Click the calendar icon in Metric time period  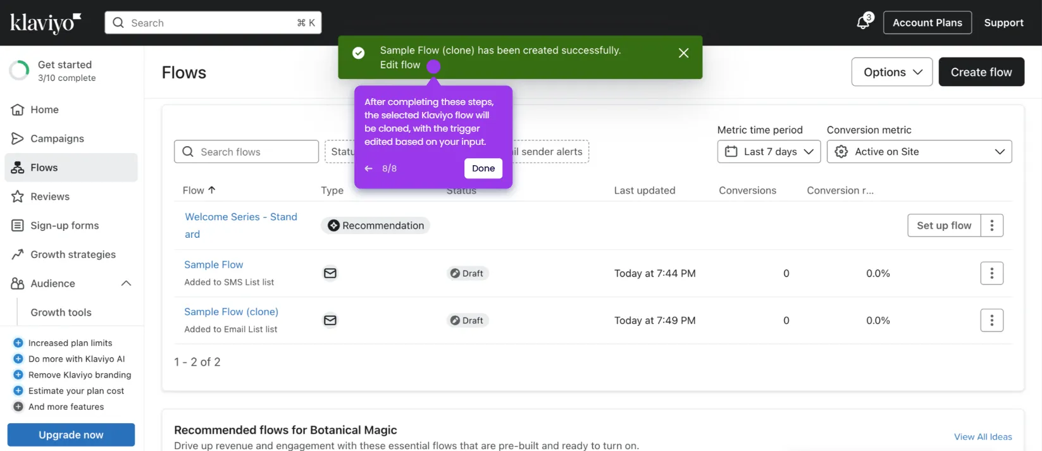tap(731, 152)
